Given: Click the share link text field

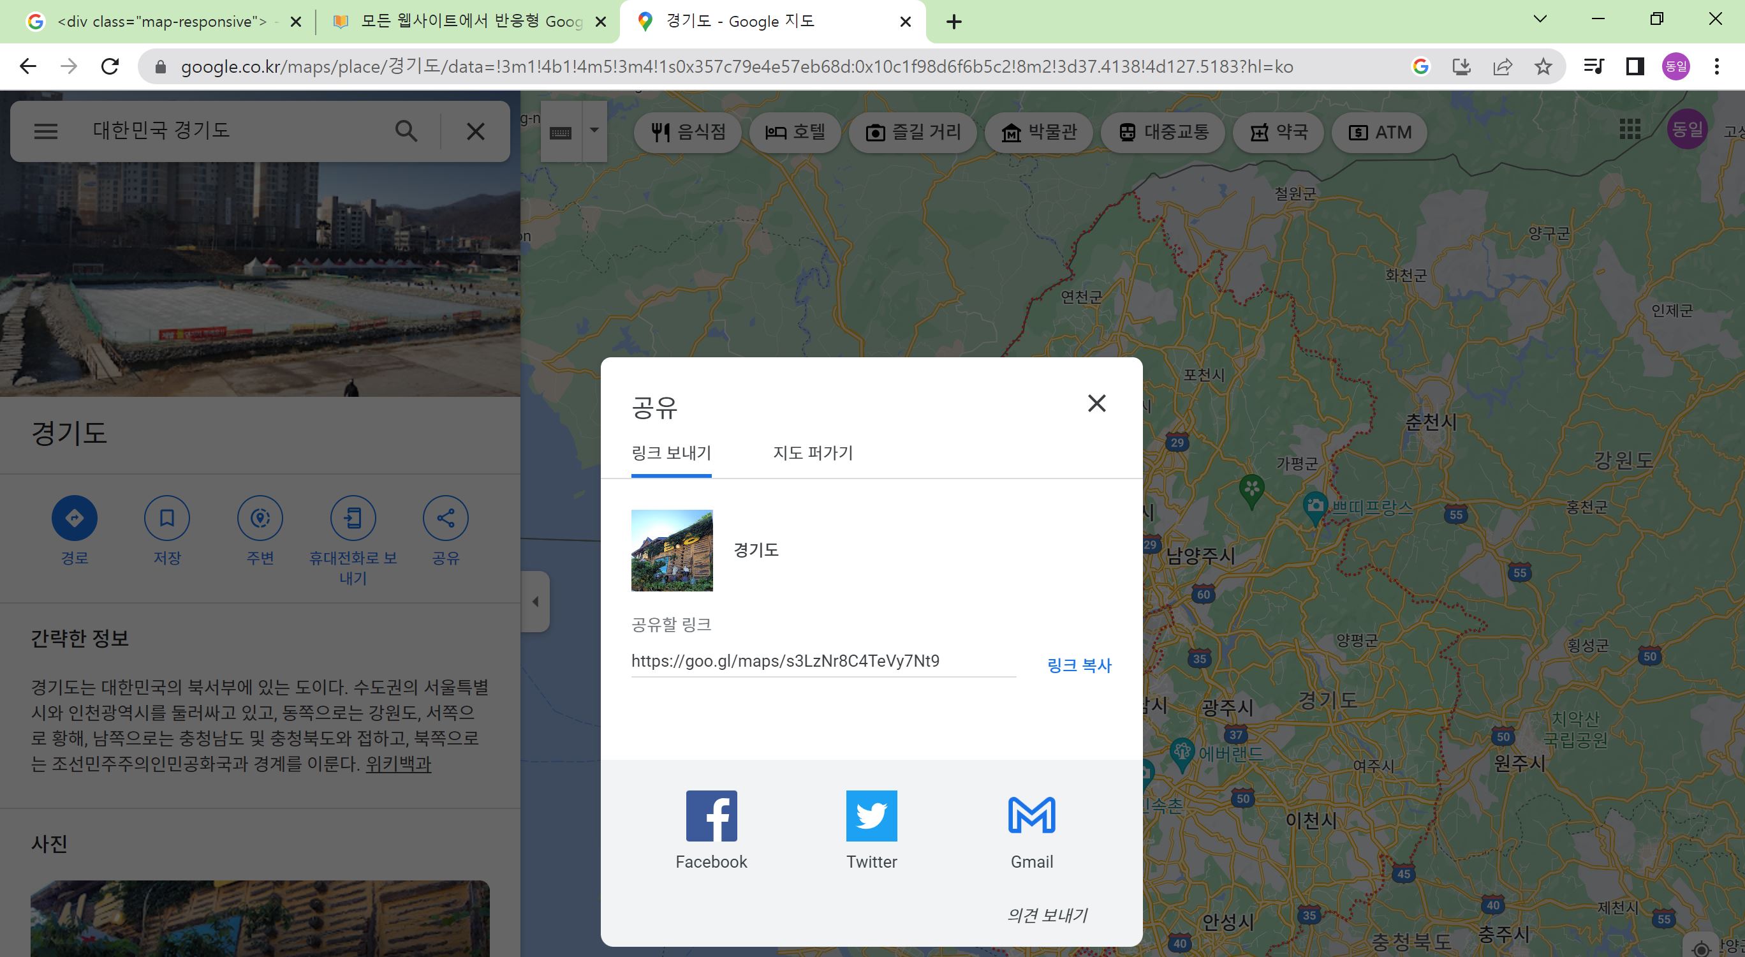Looking at the screenshot, I should 822,661.
